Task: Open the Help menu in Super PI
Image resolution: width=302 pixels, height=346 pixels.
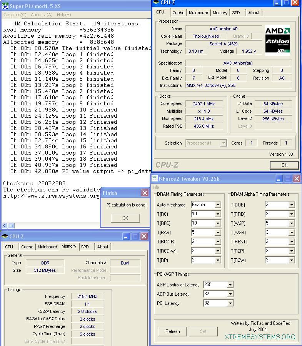Action: (64, 15)
